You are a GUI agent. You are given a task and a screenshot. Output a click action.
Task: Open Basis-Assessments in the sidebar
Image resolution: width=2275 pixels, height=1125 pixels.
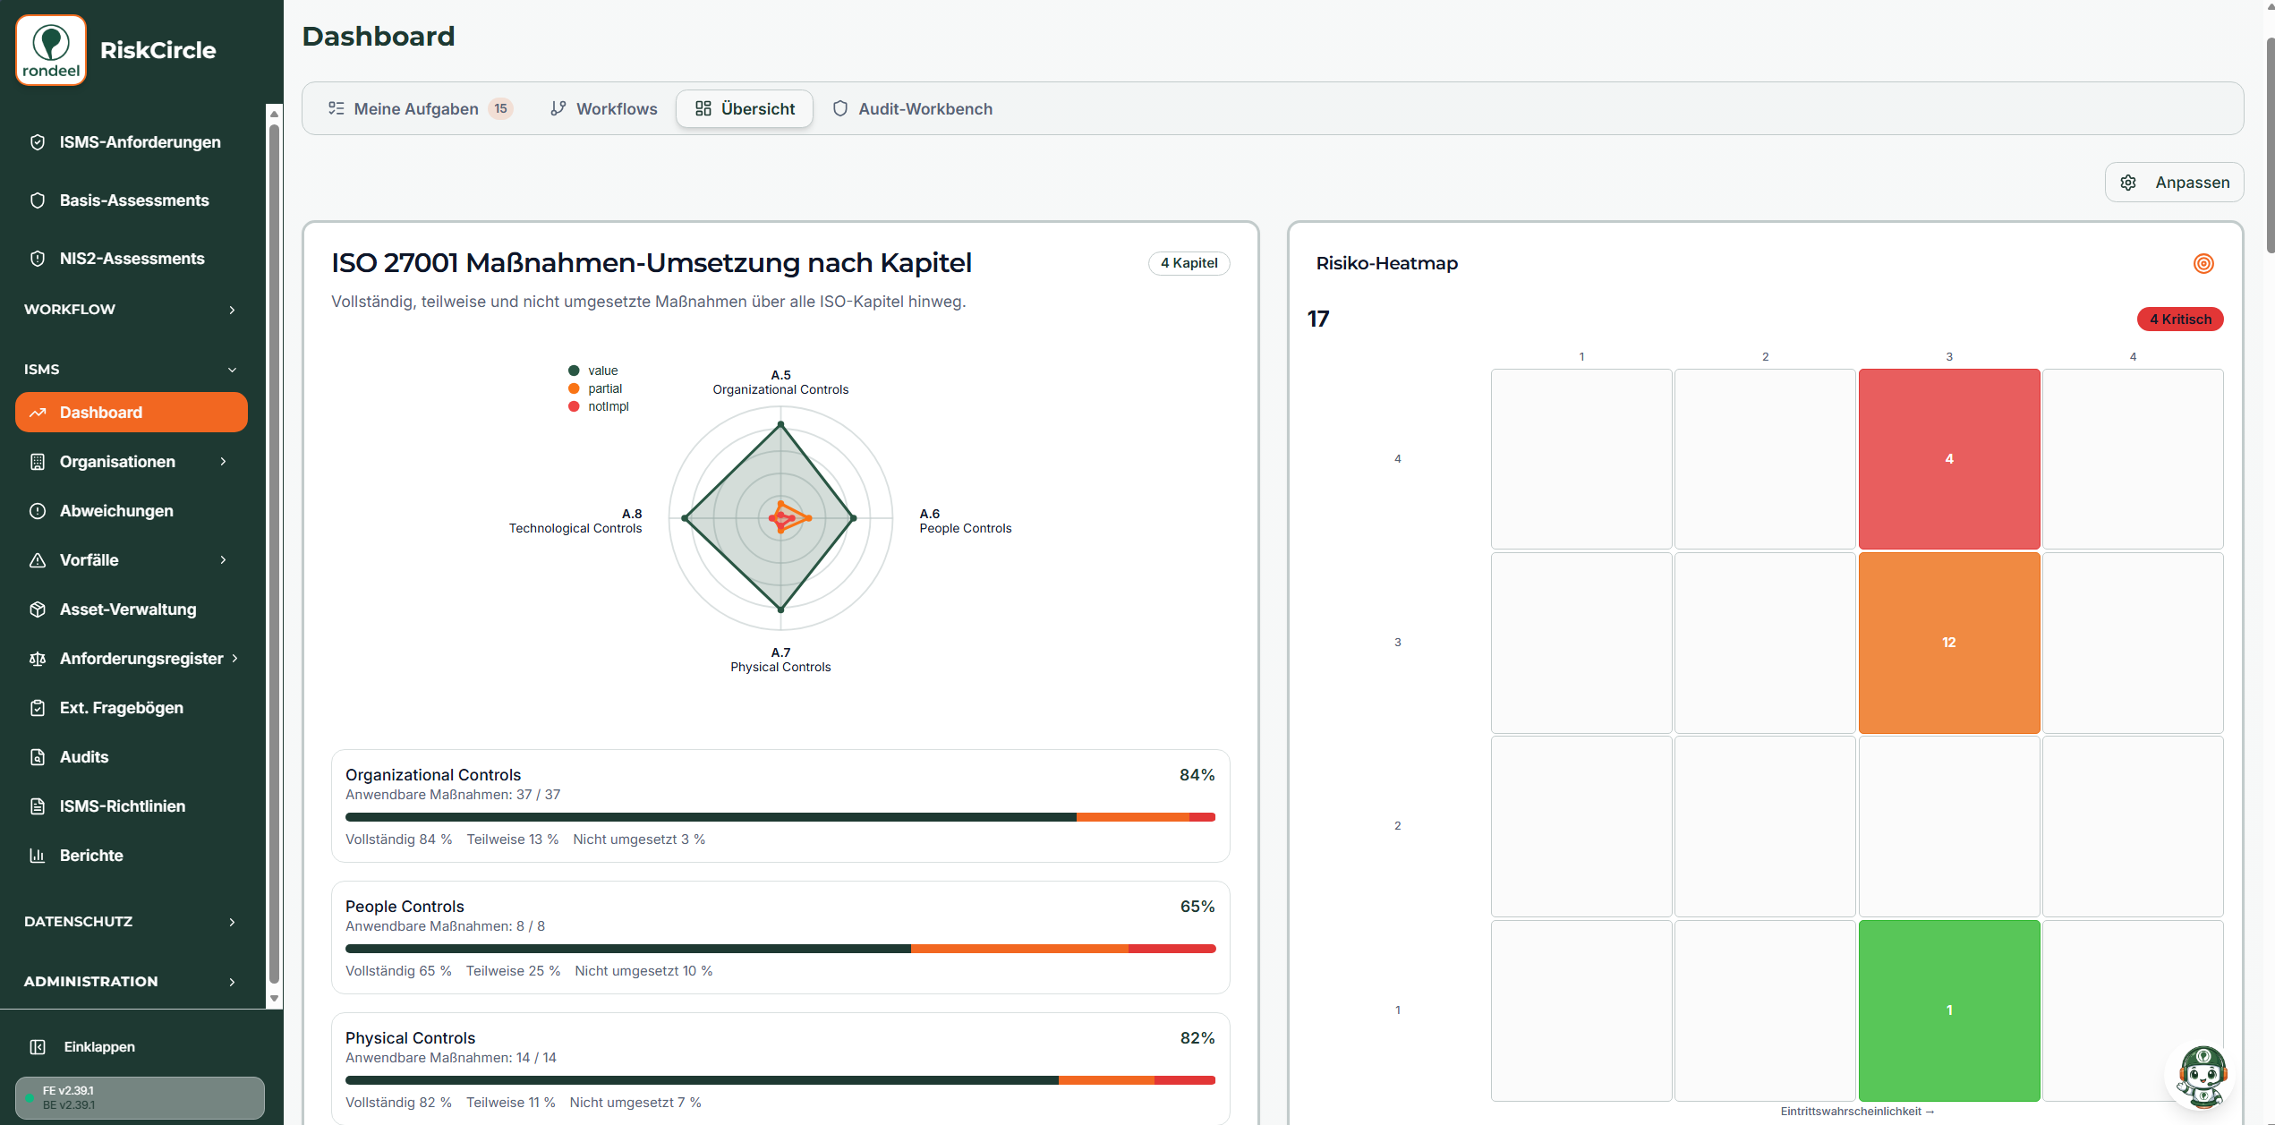[x=133, y=200]
